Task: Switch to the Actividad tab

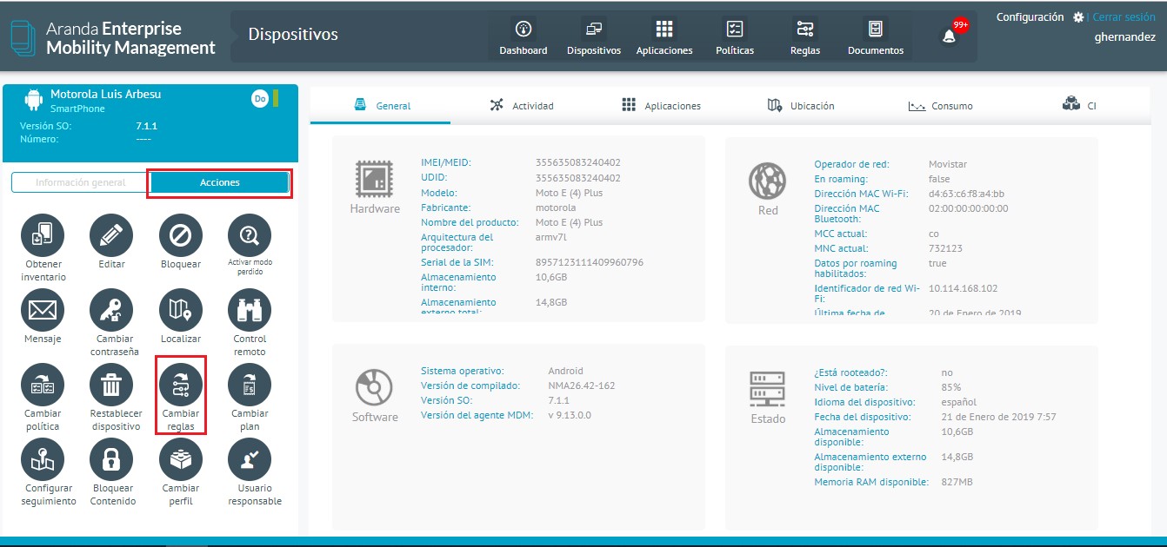Action: click(522, 106)
